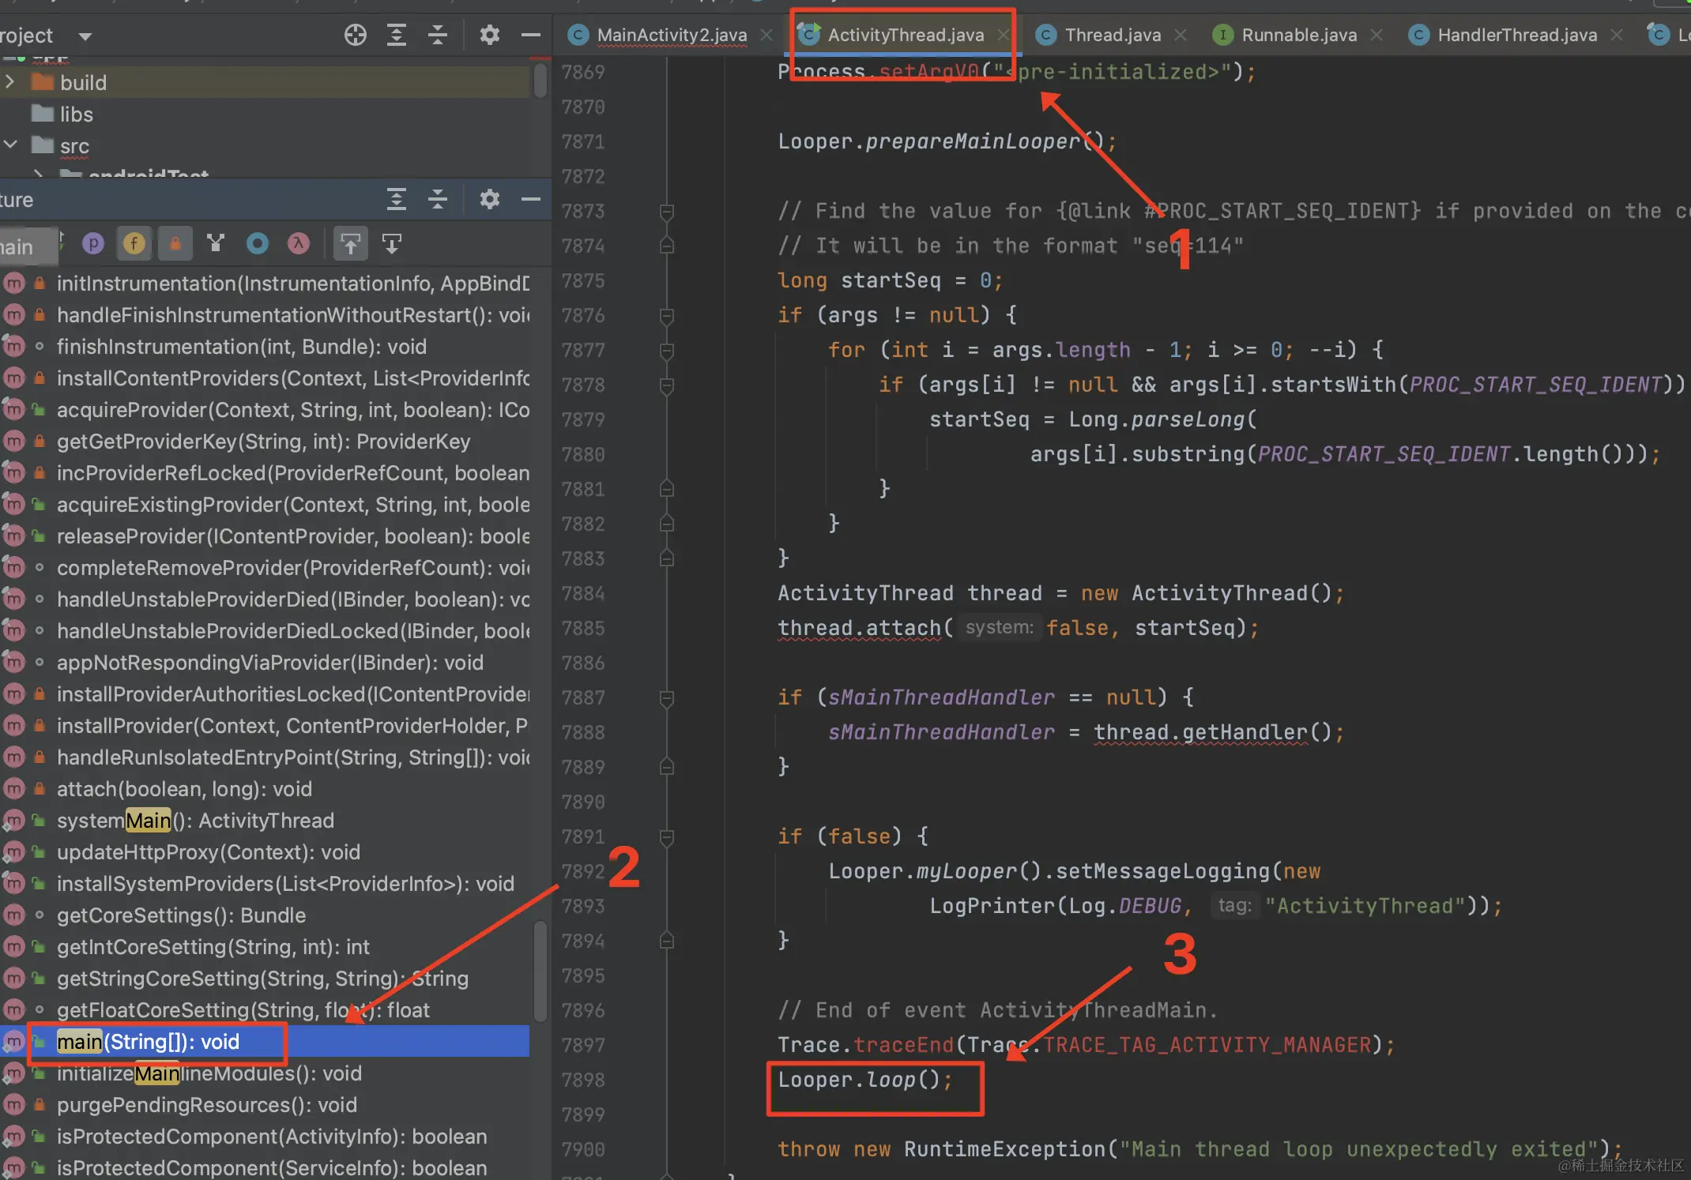
Task: Switch to HandlerThread.java tab
Action: coord(1516,35)
